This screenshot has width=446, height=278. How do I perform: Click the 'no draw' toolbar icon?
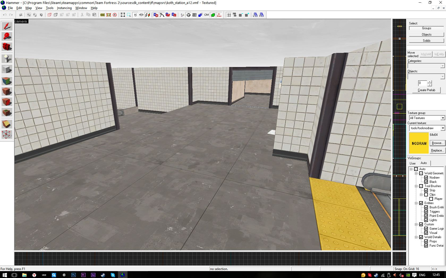pyautogui.click(x=219, y=15)
